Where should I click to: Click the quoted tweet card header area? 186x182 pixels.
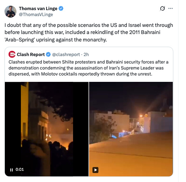pos(89,55)
